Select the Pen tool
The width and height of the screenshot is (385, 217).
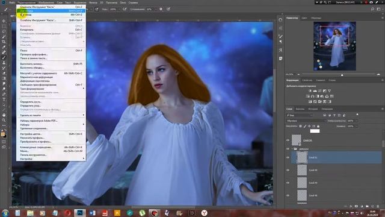click(4, 94)
